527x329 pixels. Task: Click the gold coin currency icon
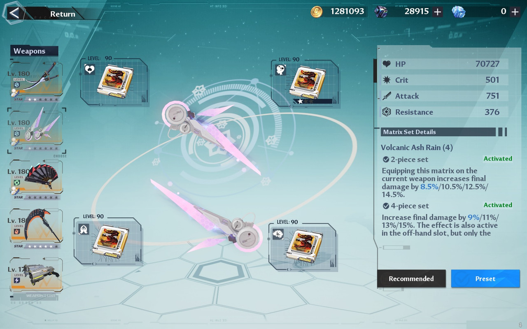pos(317,12)
